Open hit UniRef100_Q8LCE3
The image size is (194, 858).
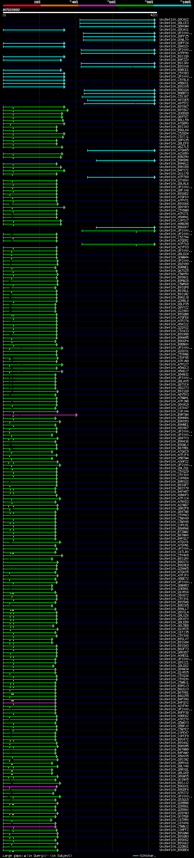(174, 23)
